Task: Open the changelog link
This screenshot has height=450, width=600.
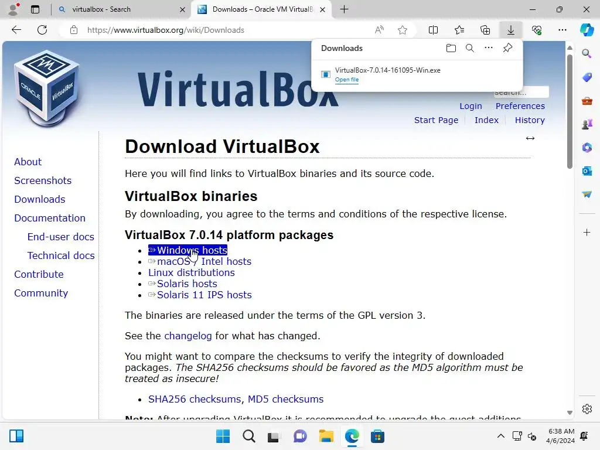Action: click(x=188, y=336)
